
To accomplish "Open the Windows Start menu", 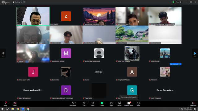I will (x=2, y=109).
